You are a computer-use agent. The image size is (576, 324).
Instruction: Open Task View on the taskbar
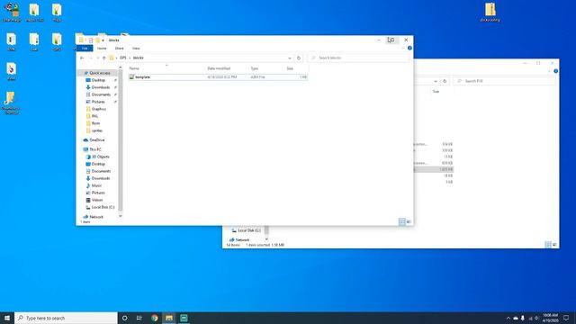point(139,318)
